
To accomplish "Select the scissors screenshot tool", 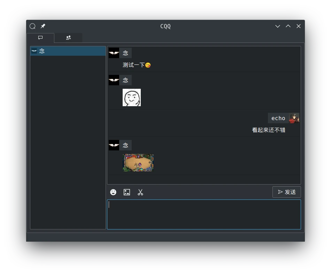I will [140, 192].
